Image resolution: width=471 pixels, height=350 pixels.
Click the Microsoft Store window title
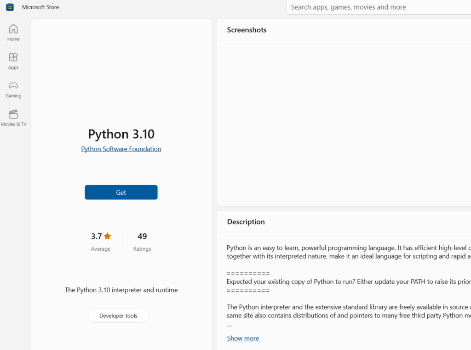(40, 7)
